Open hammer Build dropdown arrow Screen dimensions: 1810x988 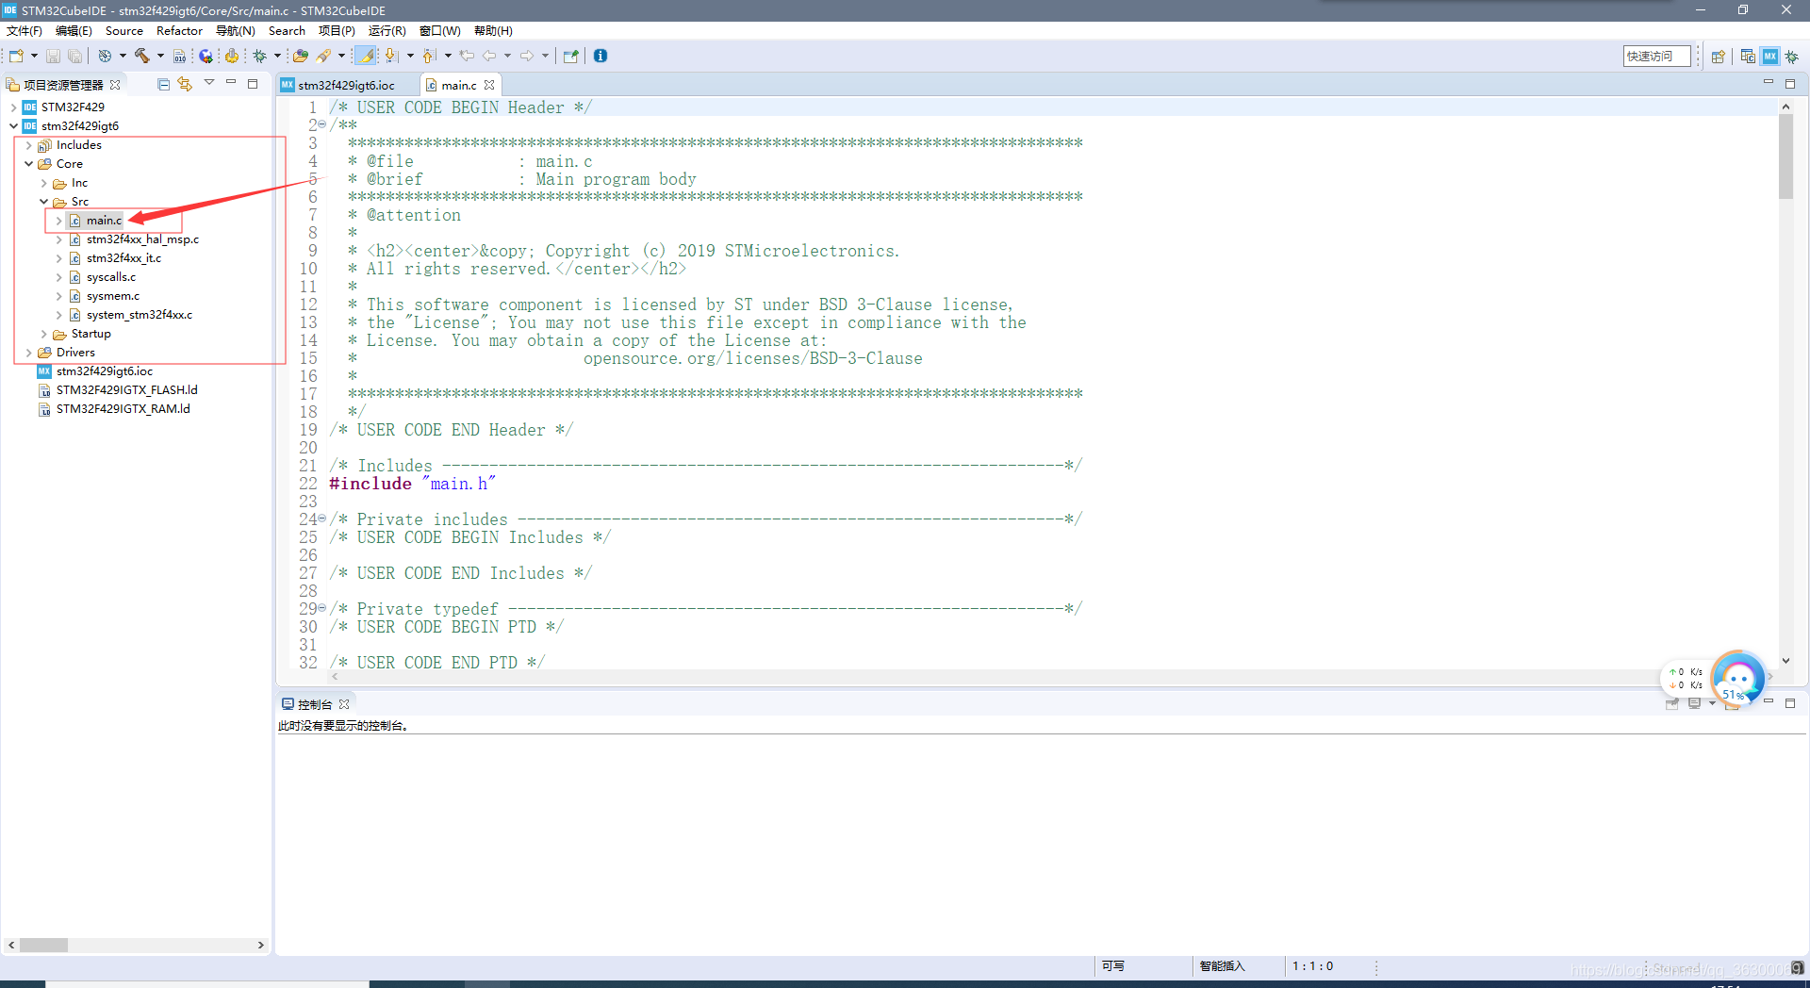tap(160, 56)
